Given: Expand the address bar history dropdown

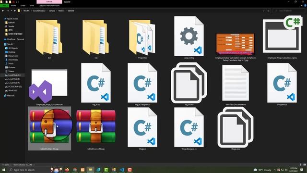Looking at the screenshot, I should tap(263, 11).
